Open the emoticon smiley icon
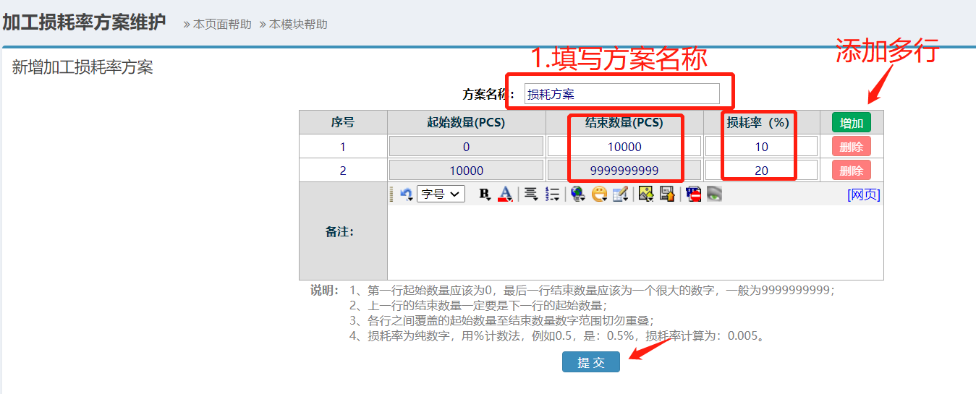Screen dimensions: 976x394 coord(599,194)
